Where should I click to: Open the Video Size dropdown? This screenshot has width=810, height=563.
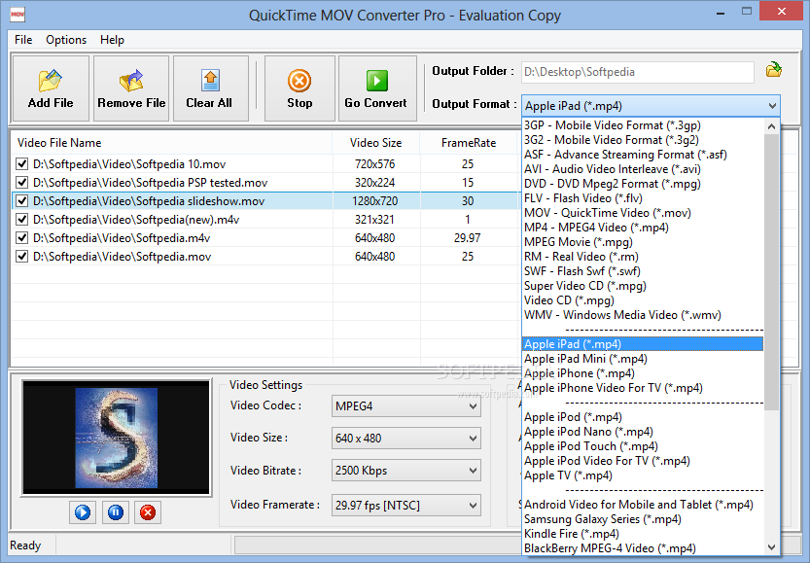[406, 439]
